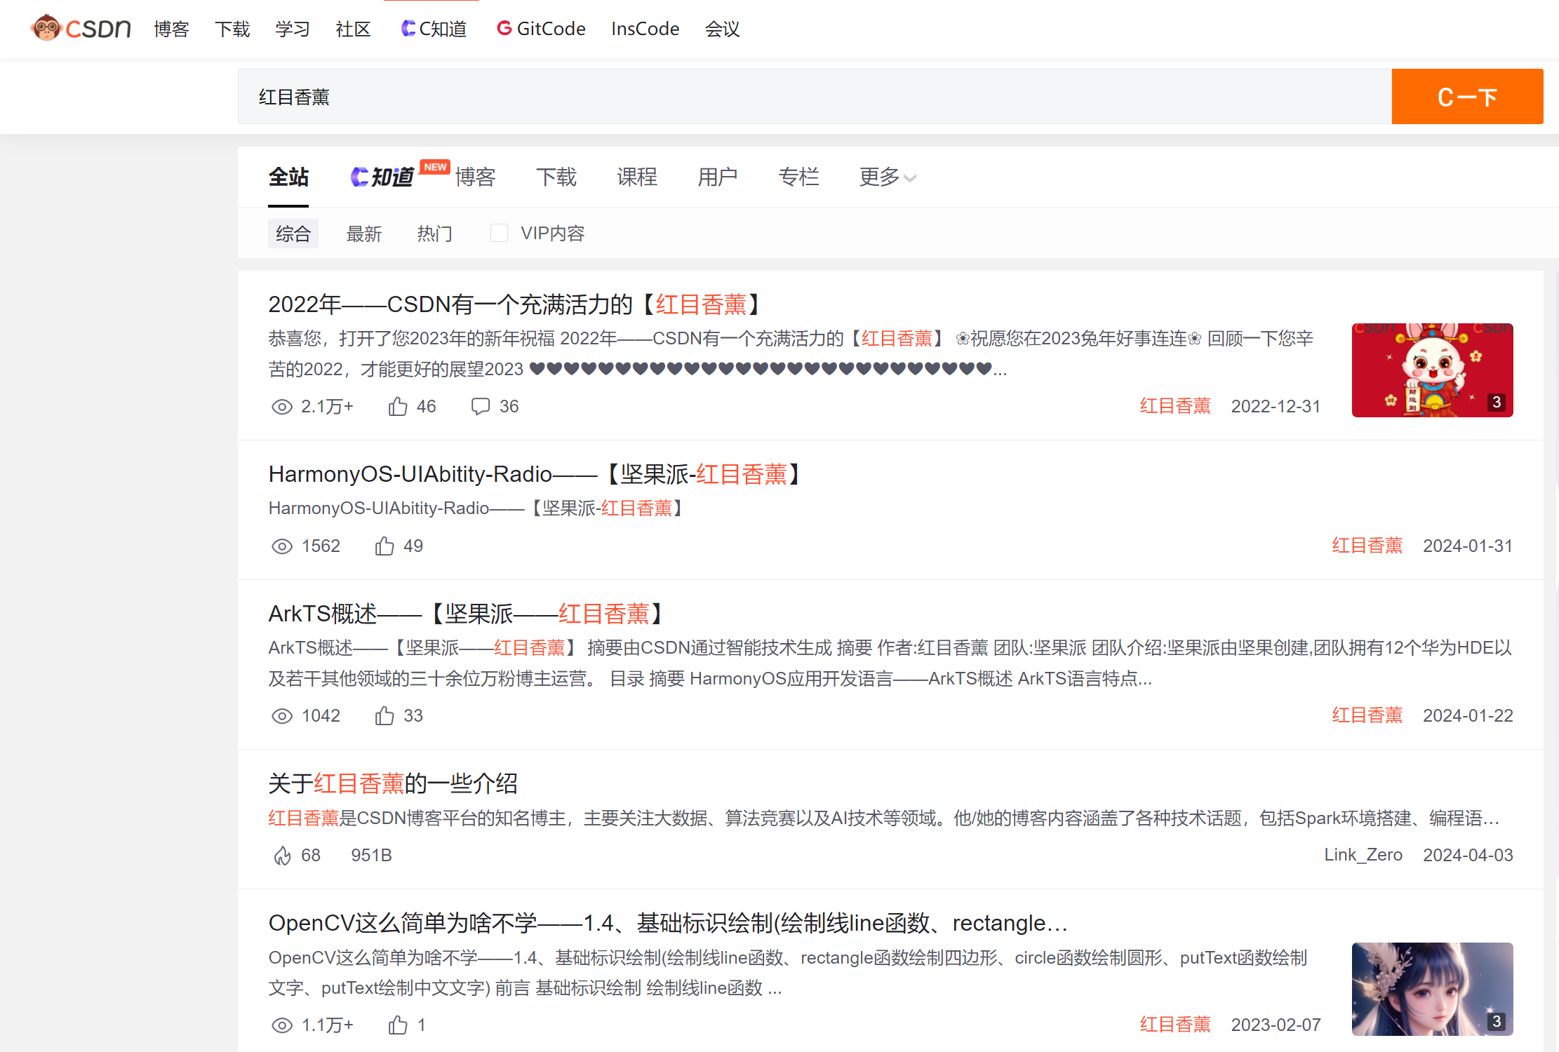Click the search box containing 红目香薰
Image resolution: width=1559 pixels, height=1052 pixels.
click(814, 97)
